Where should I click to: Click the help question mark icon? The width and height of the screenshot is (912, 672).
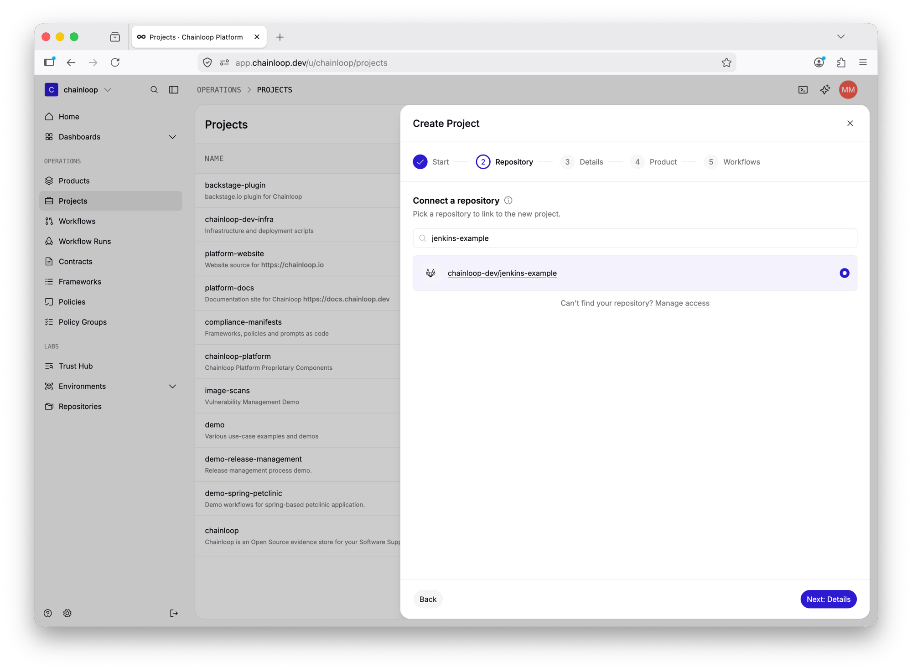tap(48, 613)
